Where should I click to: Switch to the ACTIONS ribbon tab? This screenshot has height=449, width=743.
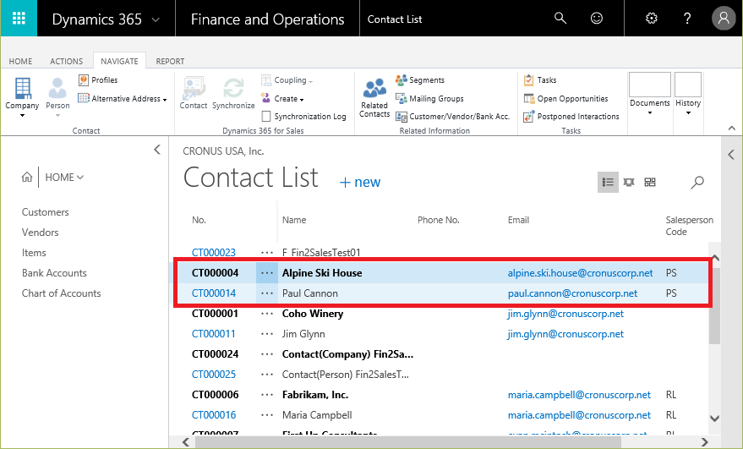[x=66, y=61]
